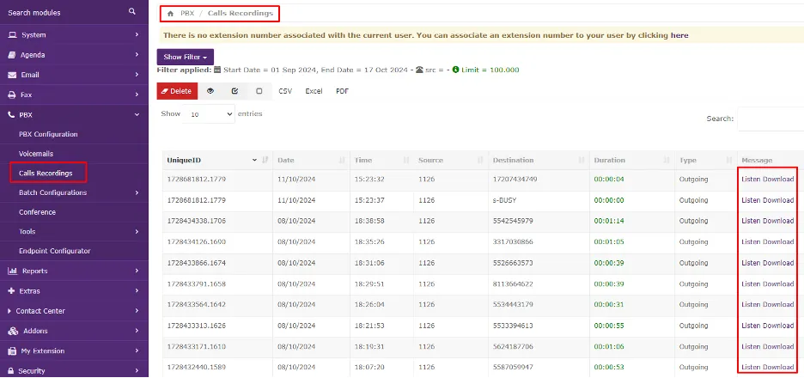Open Voicemails in the PBX menu

coord(36,154)
